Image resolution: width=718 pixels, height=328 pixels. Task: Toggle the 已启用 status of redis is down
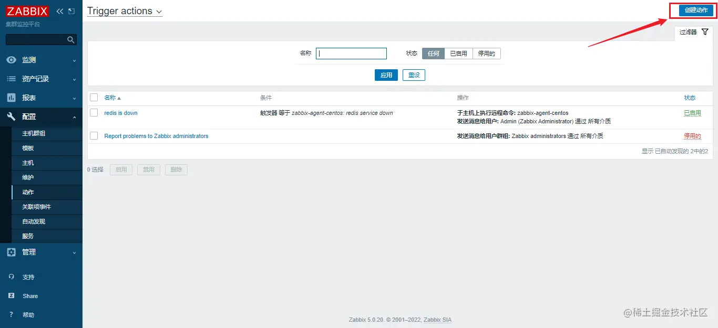click(692, 113)
